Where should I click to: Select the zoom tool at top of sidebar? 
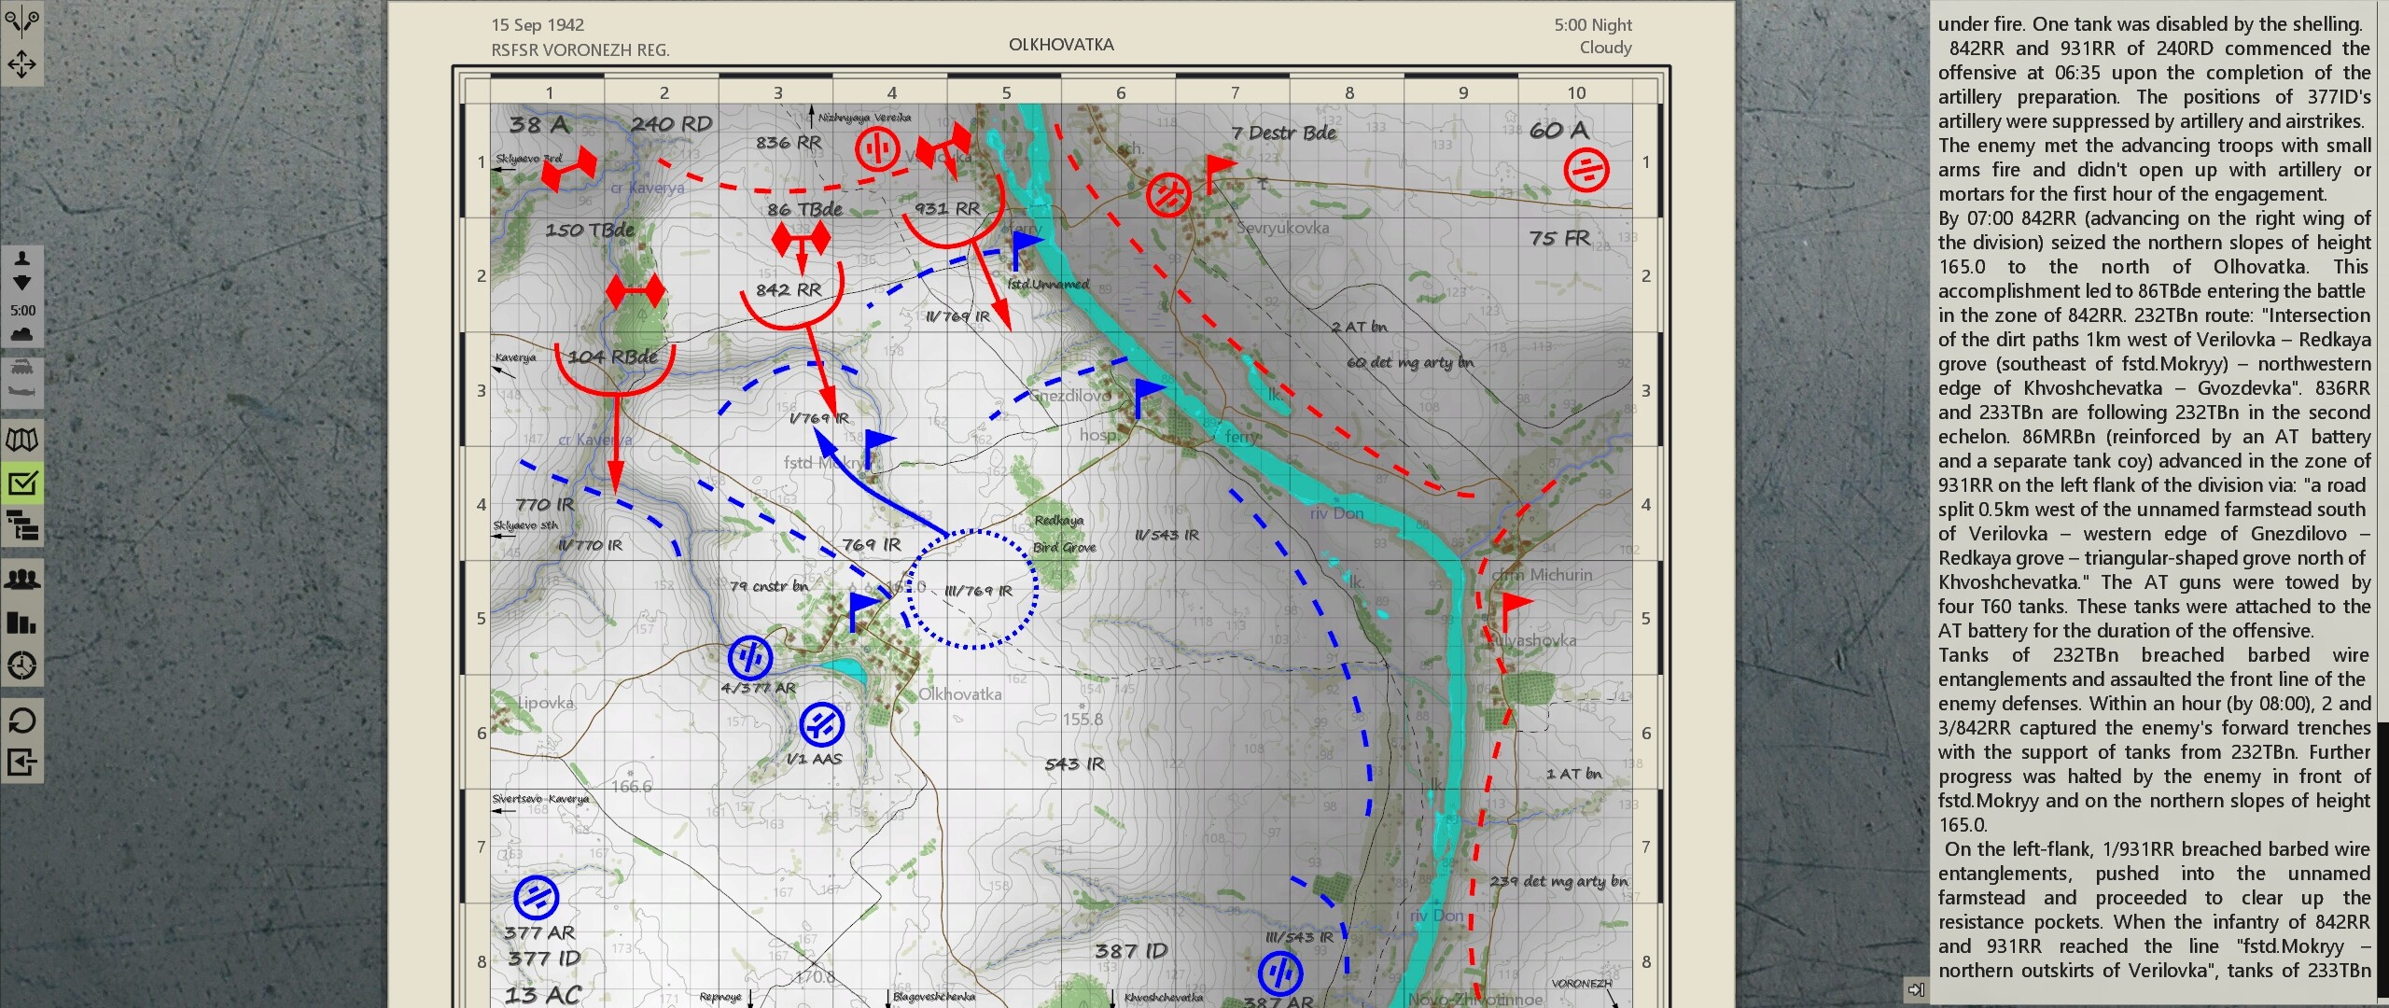coord(22,17)
